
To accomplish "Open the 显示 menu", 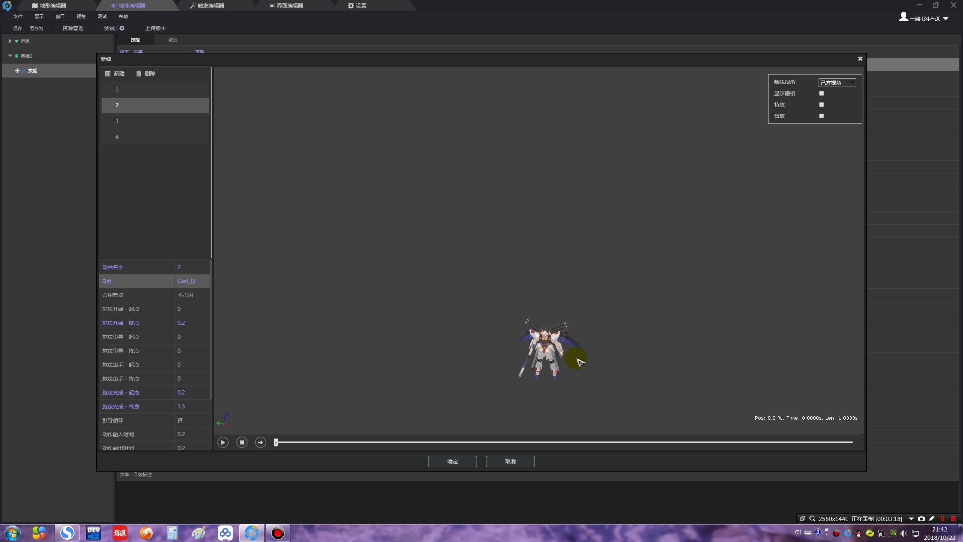I will click(39, 17).
